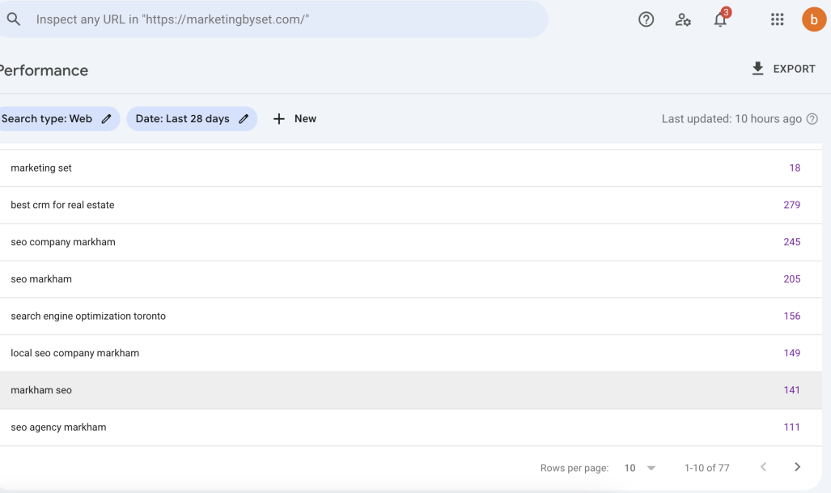Go to the next page of results

pos(797,467)
